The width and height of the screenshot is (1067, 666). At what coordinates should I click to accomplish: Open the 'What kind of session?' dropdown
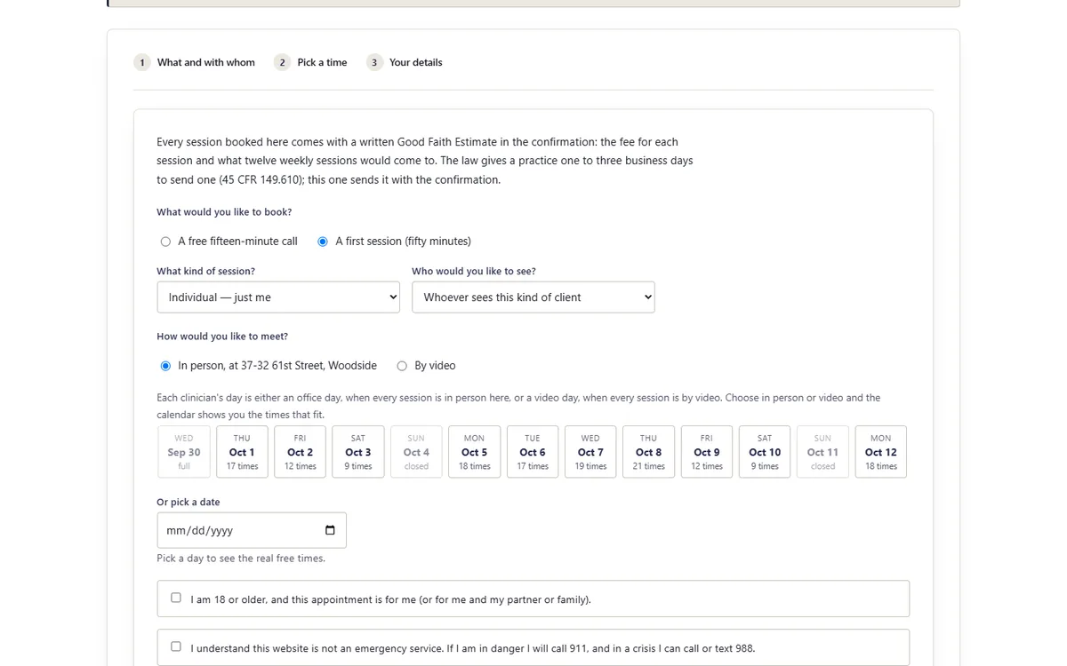coord(278,297)
